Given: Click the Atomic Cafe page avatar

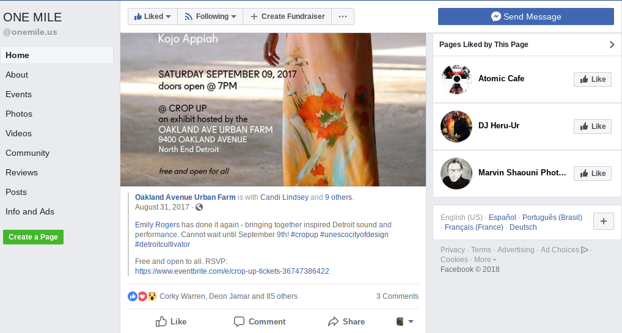Looking at the screenshot, I should point(456,79).
